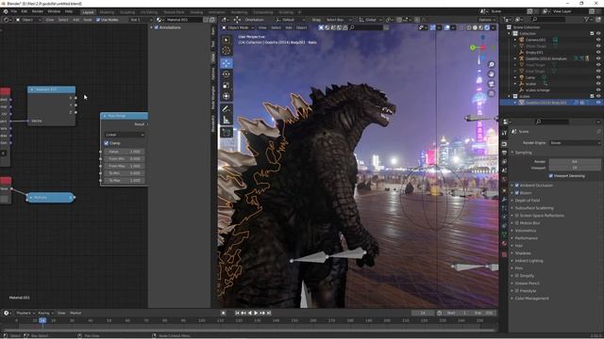The image size is (604, 339).
Task: Open the Tool properties tab icon
Action: 504,133
